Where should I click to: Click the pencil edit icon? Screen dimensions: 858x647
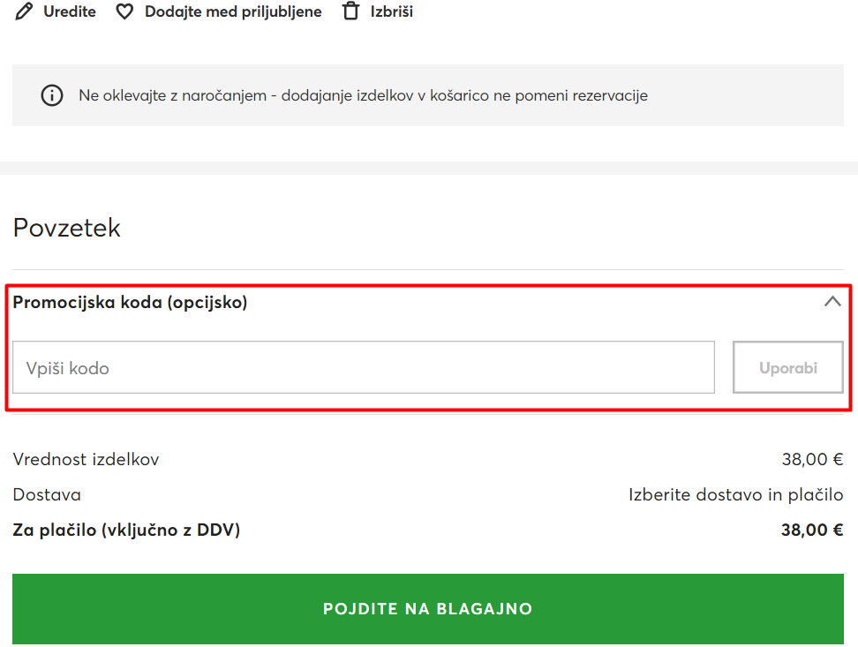[x=24, y=11]
